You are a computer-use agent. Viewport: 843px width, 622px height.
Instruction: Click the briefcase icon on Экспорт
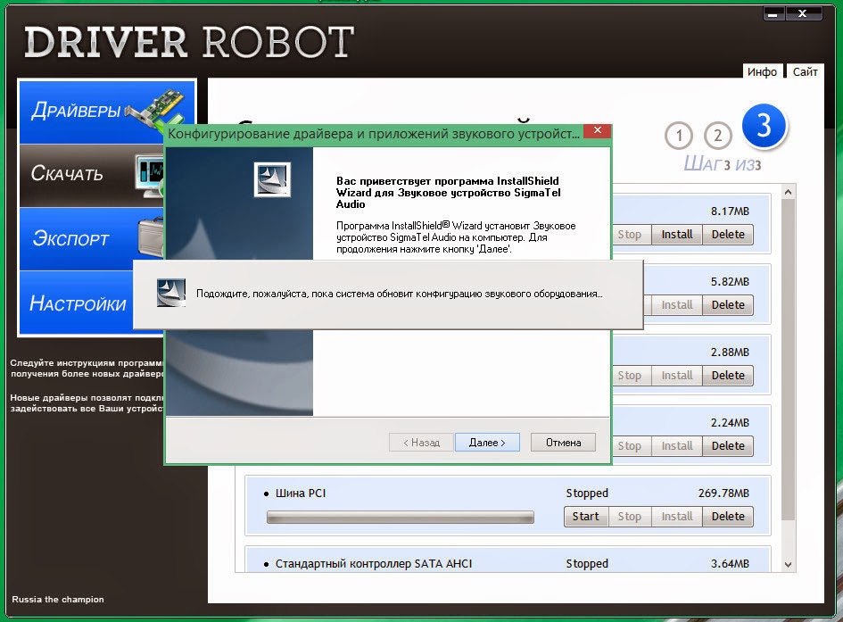[x=151, y=236]
